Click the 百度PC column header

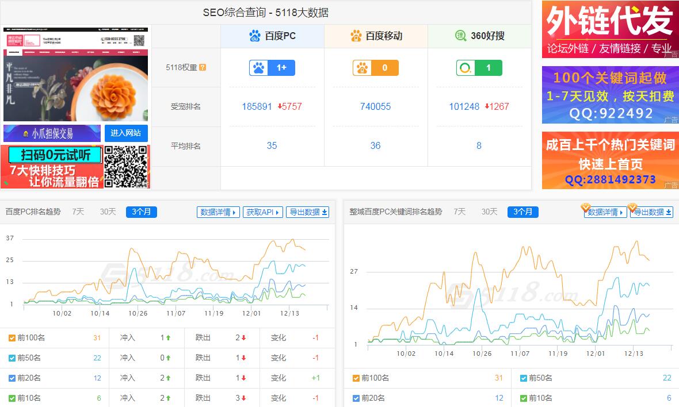272,36
